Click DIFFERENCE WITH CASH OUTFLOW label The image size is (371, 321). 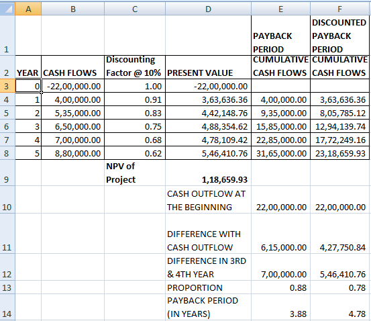[208, 233]
